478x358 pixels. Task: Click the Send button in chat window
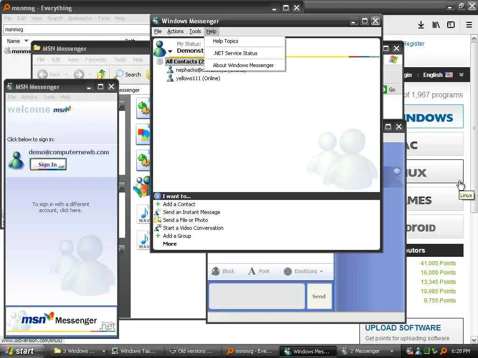coord(319,296)
